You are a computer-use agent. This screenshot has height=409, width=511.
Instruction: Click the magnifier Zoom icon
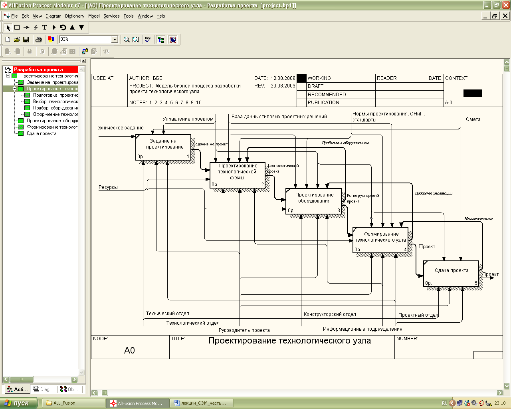[x=127, y=40]
